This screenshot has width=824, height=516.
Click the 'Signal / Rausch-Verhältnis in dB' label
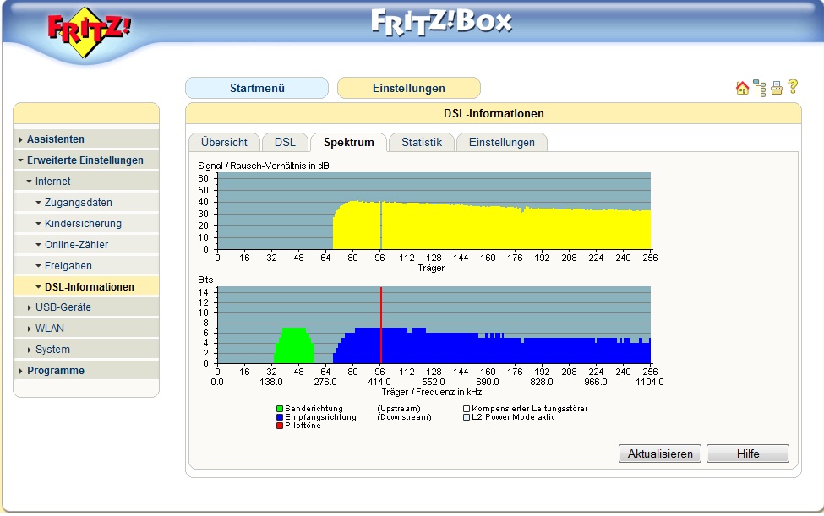(264, 166)
